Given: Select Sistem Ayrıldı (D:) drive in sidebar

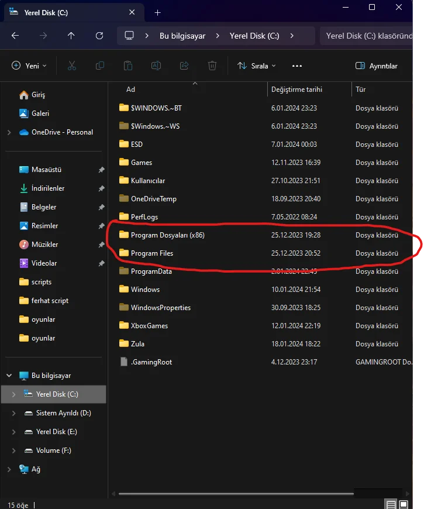Looking at the screenshot, I should (x=58, y=413).
